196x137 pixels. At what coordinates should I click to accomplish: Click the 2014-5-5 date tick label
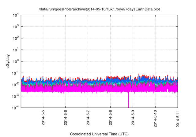(x=43, y=118)
